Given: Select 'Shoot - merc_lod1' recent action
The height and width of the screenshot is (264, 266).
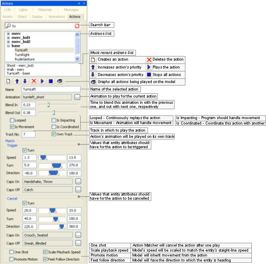Looking at the screenshot, I should [x=20, y=66].
